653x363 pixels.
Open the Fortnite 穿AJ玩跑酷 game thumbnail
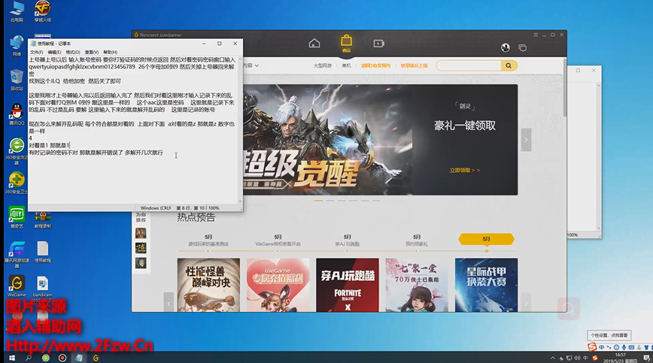[348, 286]
